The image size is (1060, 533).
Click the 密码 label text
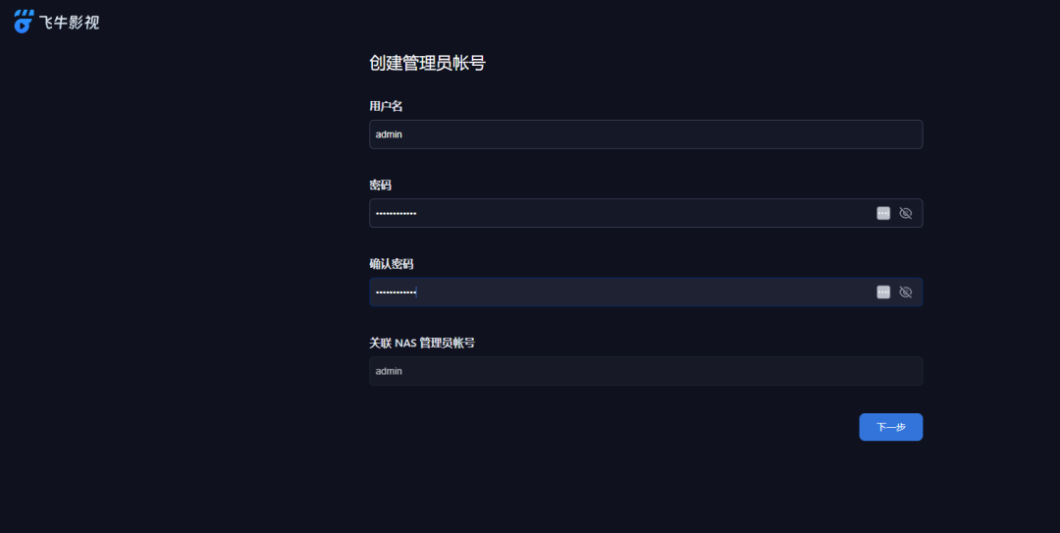pos(380,185)
